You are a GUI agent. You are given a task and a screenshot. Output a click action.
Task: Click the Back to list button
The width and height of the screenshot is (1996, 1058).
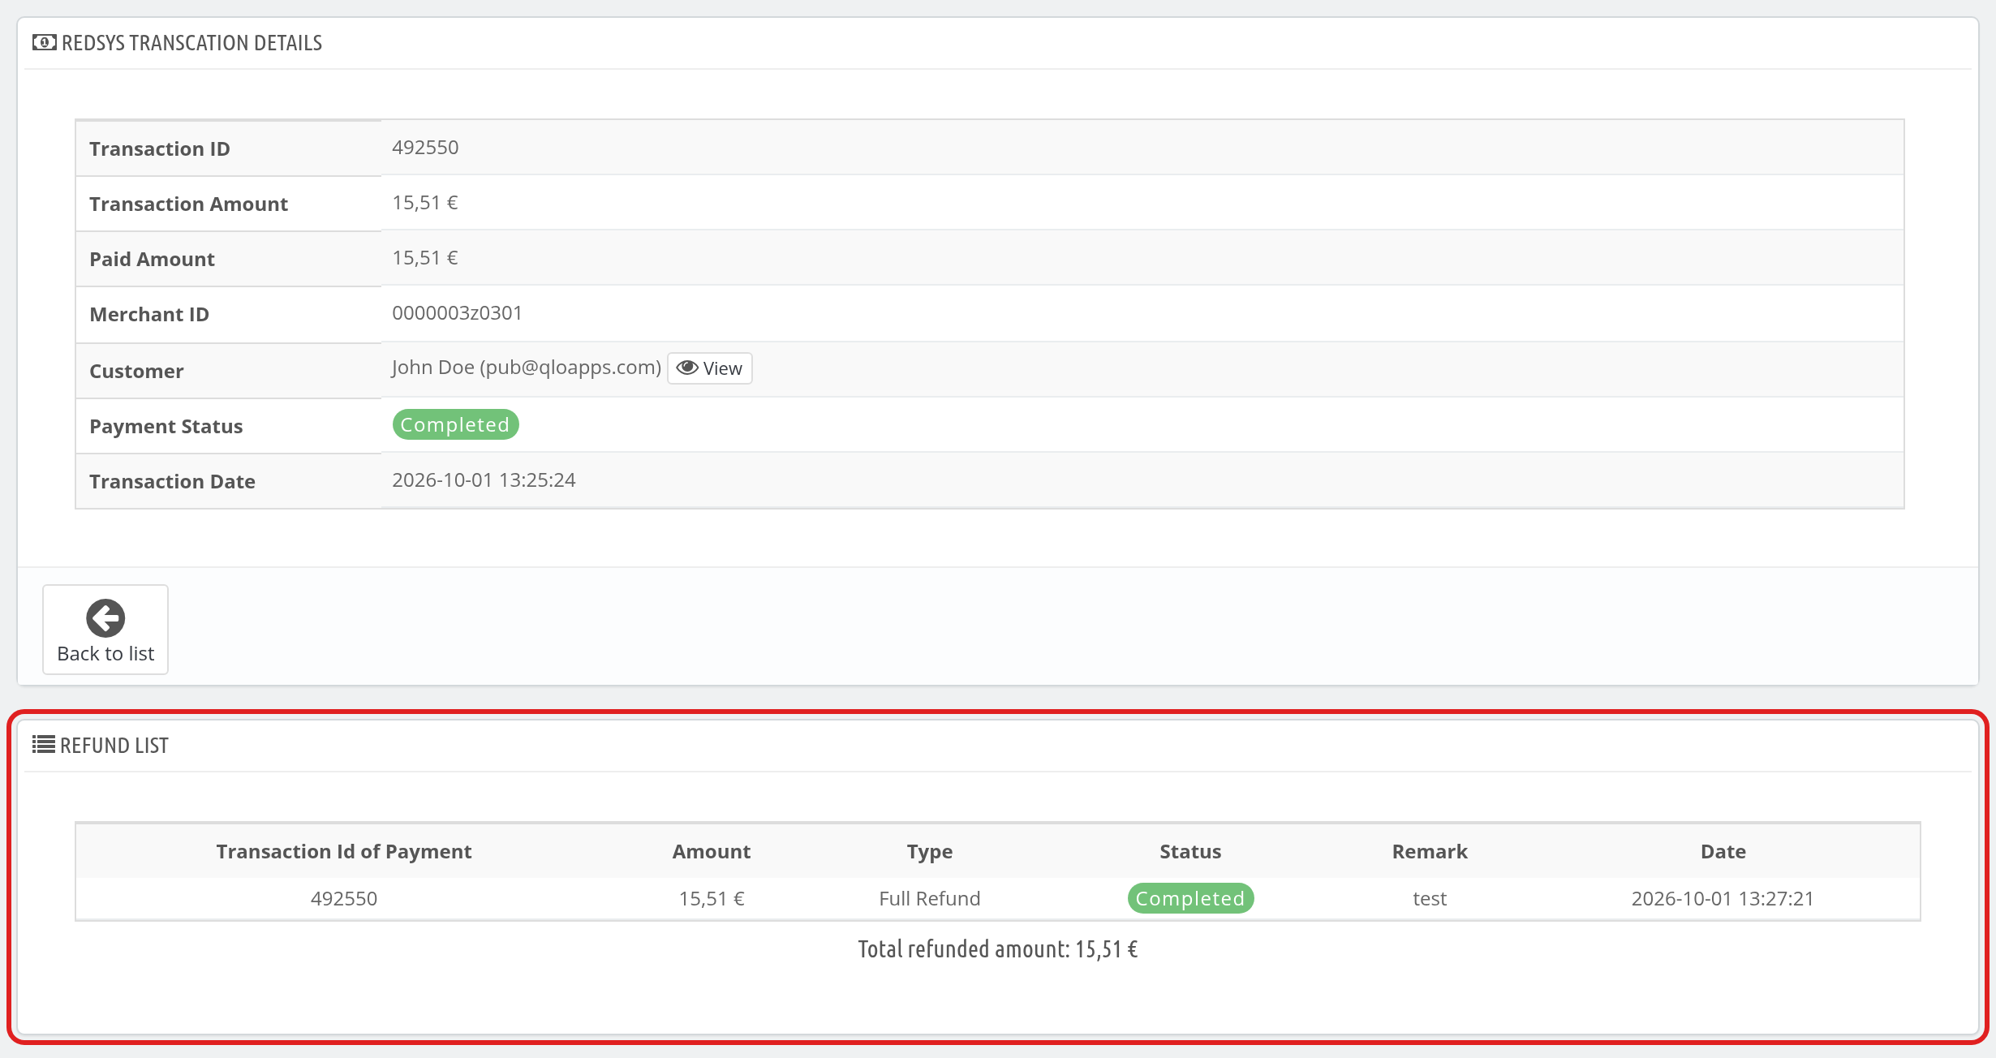(105, 630)
